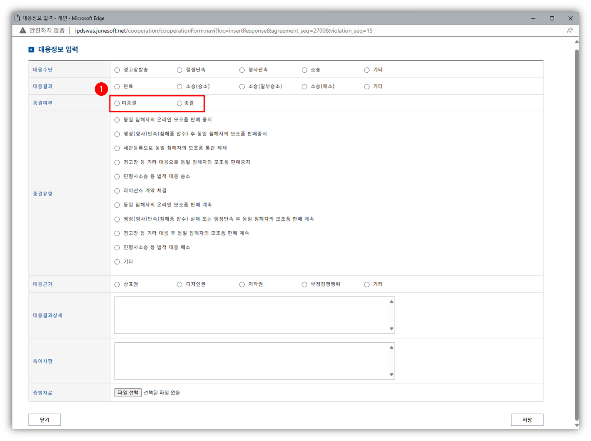Click the page document icon in title bar

[x=17, y=18]
